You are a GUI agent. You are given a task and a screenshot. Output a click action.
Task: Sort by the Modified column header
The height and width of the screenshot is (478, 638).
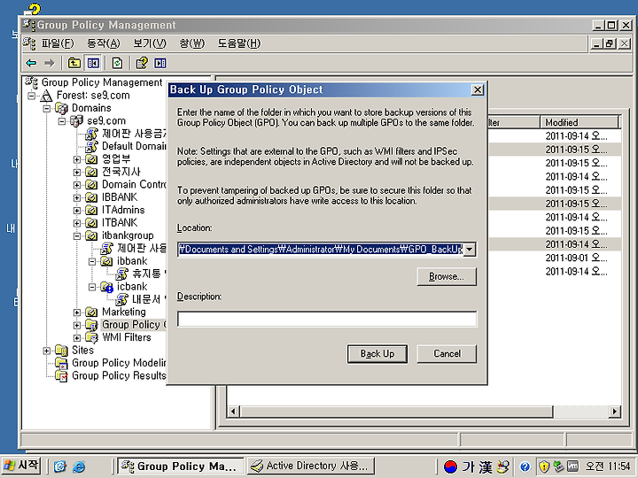tap(580, 122)
